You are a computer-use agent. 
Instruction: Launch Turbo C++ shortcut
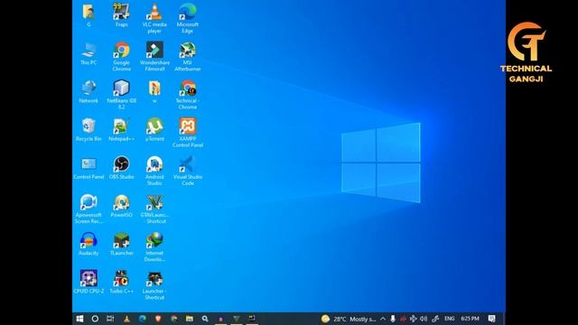coord(121,282)
